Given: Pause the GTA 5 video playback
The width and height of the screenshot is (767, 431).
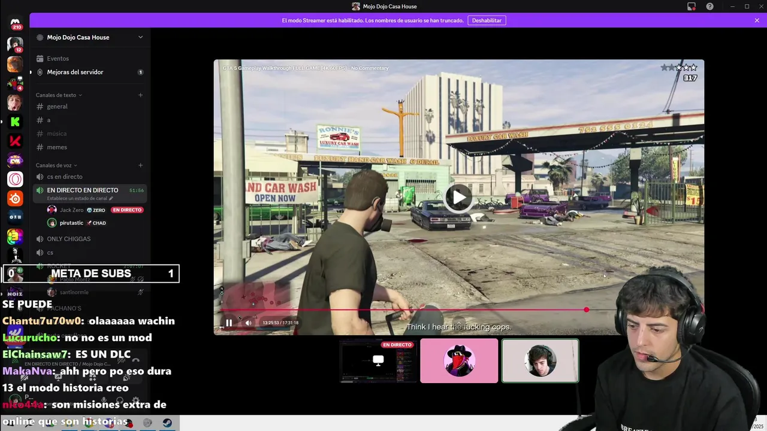Looking at the screenshot, I should click(x=229, y=323).
